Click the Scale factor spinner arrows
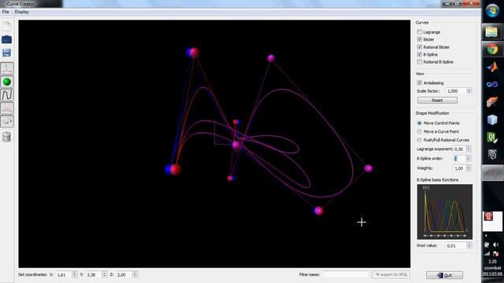 469,91
